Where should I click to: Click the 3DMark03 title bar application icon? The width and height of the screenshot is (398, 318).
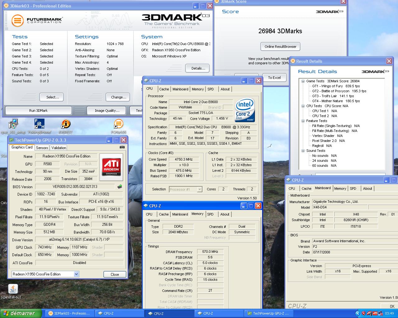pos(6,6)
